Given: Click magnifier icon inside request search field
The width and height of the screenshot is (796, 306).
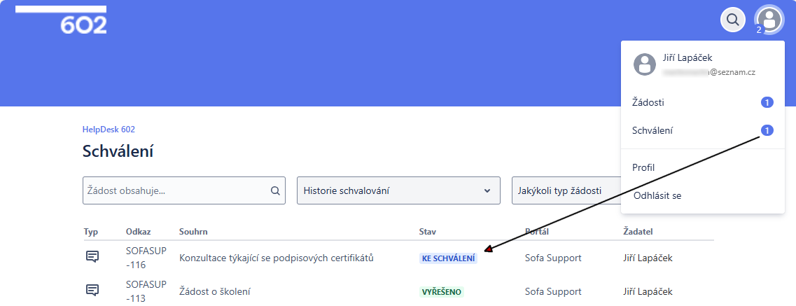Looking at the screenshot, I should click(275, 190).
